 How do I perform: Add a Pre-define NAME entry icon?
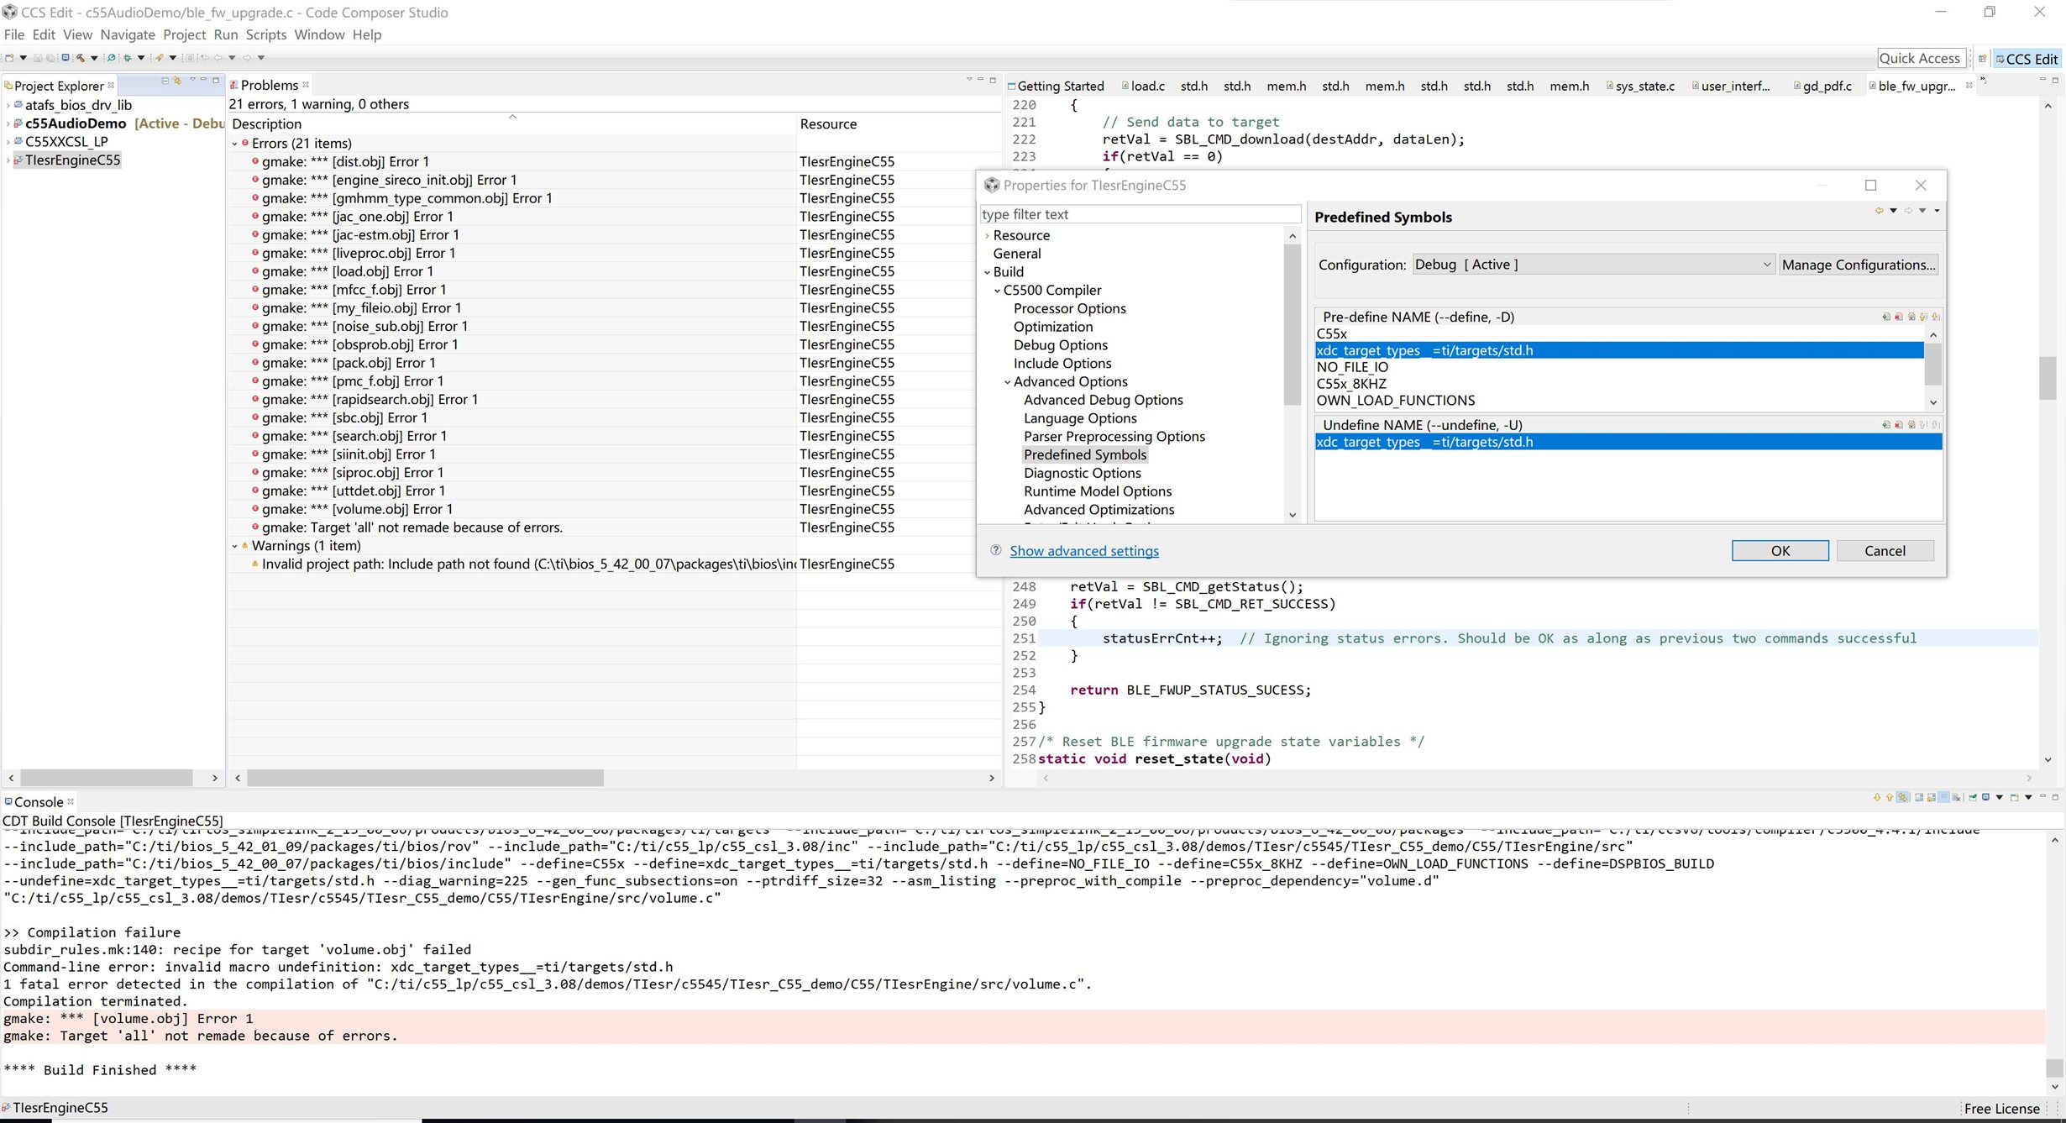click(x=1886, y=317)
